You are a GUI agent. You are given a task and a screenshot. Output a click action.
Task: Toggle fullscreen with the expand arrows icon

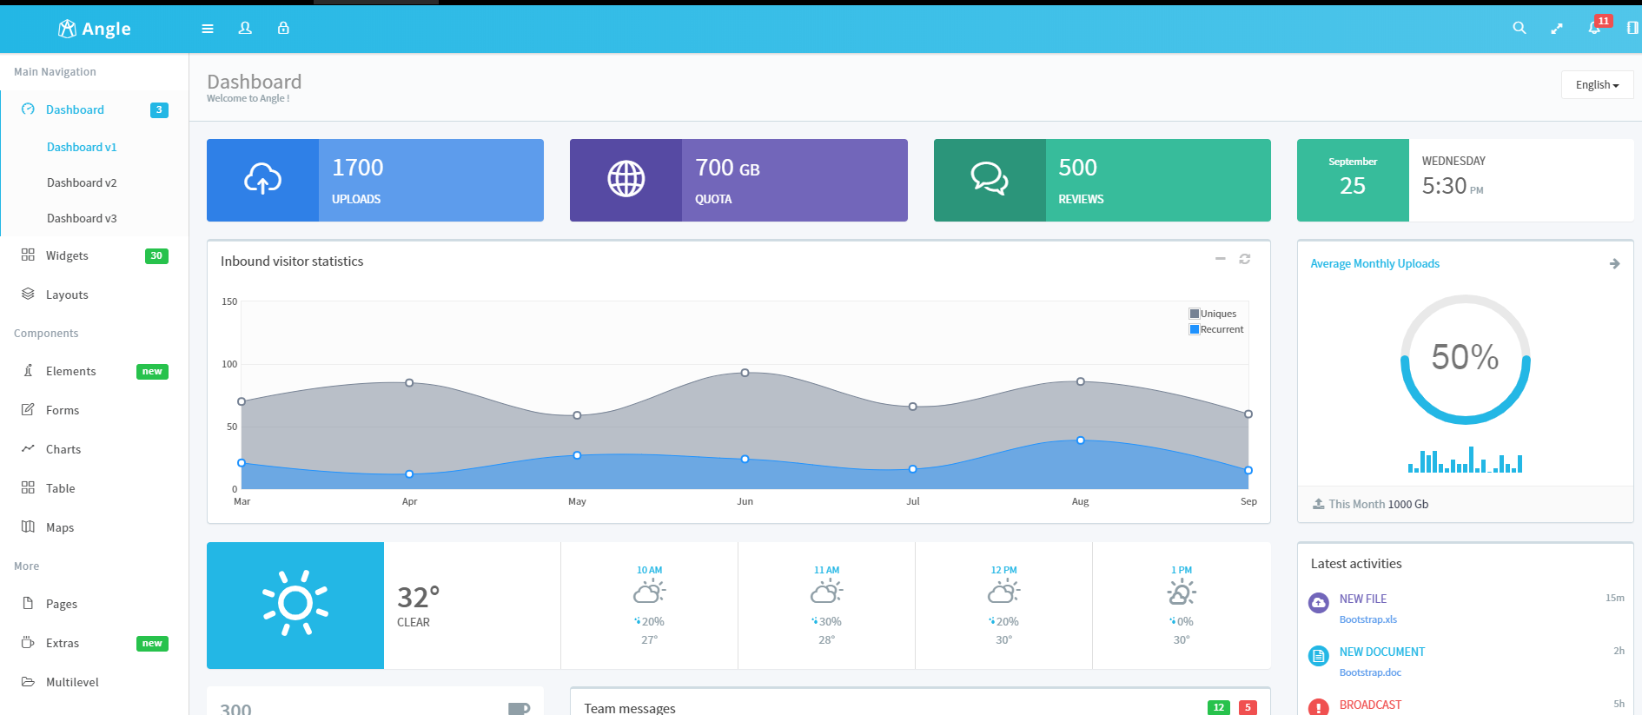pos(1556,29)
